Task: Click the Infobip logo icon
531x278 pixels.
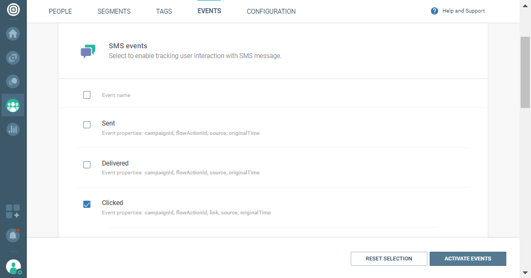Action: point(13,10)
